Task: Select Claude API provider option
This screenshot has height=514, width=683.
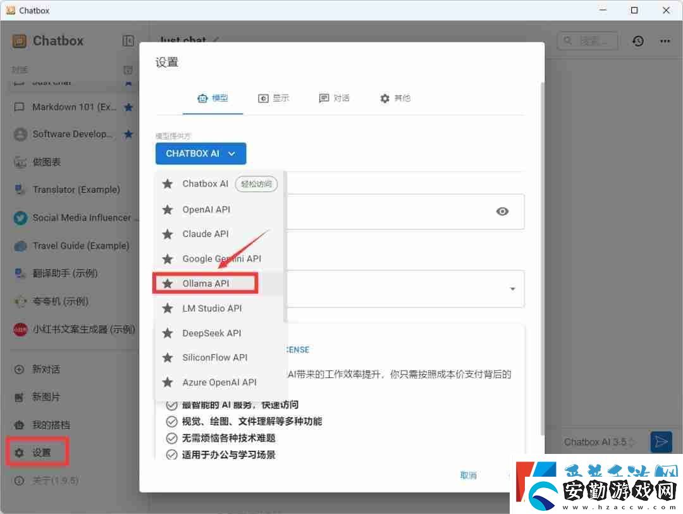Action: pyautogui.click(x=219, y=234)
